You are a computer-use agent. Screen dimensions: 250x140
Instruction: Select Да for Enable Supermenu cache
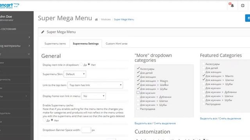[x=44, y=120]
